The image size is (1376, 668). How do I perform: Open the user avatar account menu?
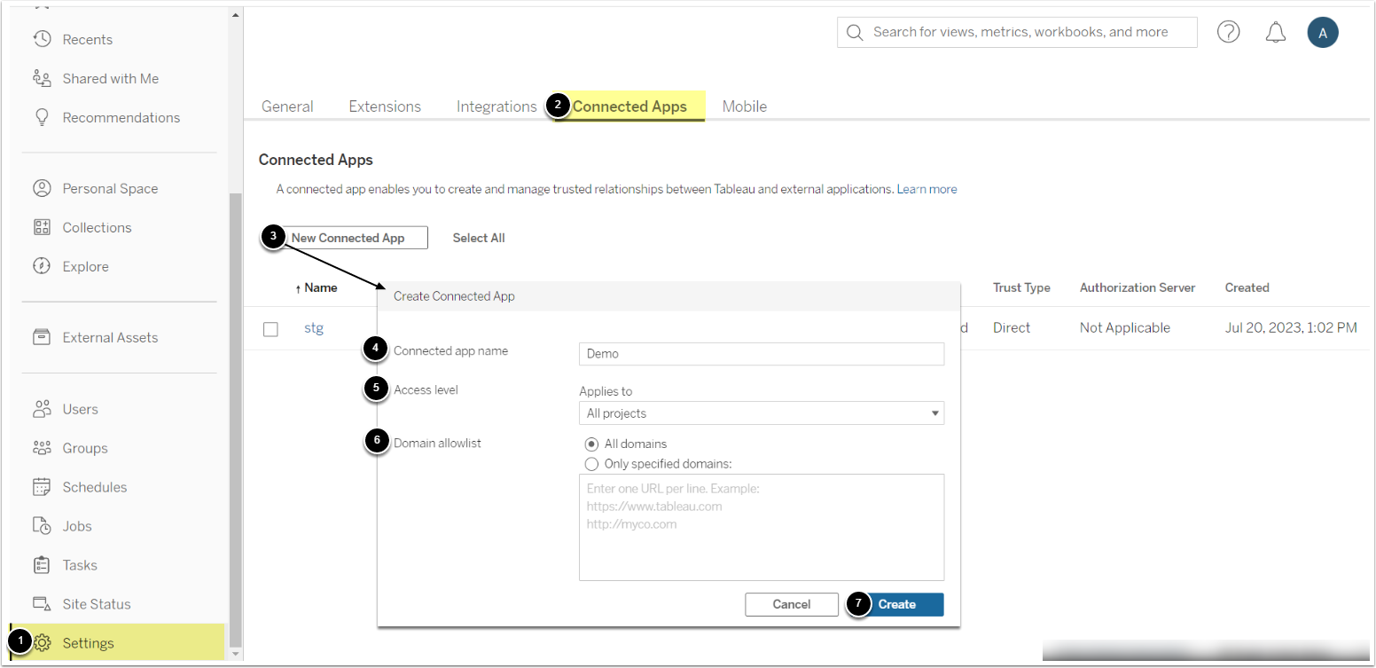(1322, 33)
